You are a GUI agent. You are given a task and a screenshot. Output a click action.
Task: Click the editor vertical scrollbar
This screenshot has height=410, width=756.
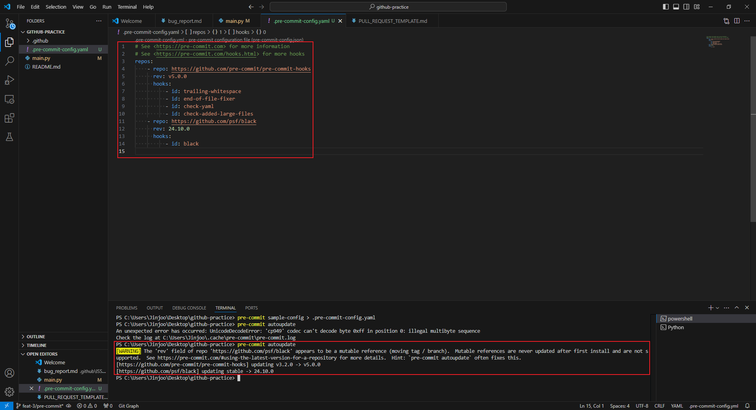tap(753, 129)
